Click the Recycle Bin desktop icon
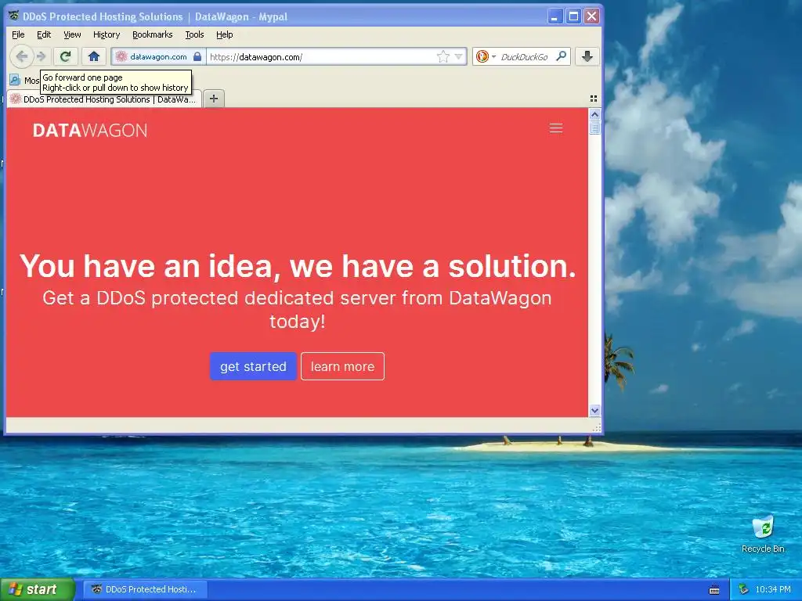The height and width of the screenshot is (601, 802). coord(763,534)
